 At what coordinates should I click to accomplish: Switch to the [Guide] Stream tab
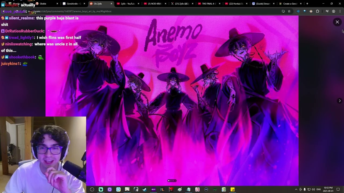click(x=263, y=4)
